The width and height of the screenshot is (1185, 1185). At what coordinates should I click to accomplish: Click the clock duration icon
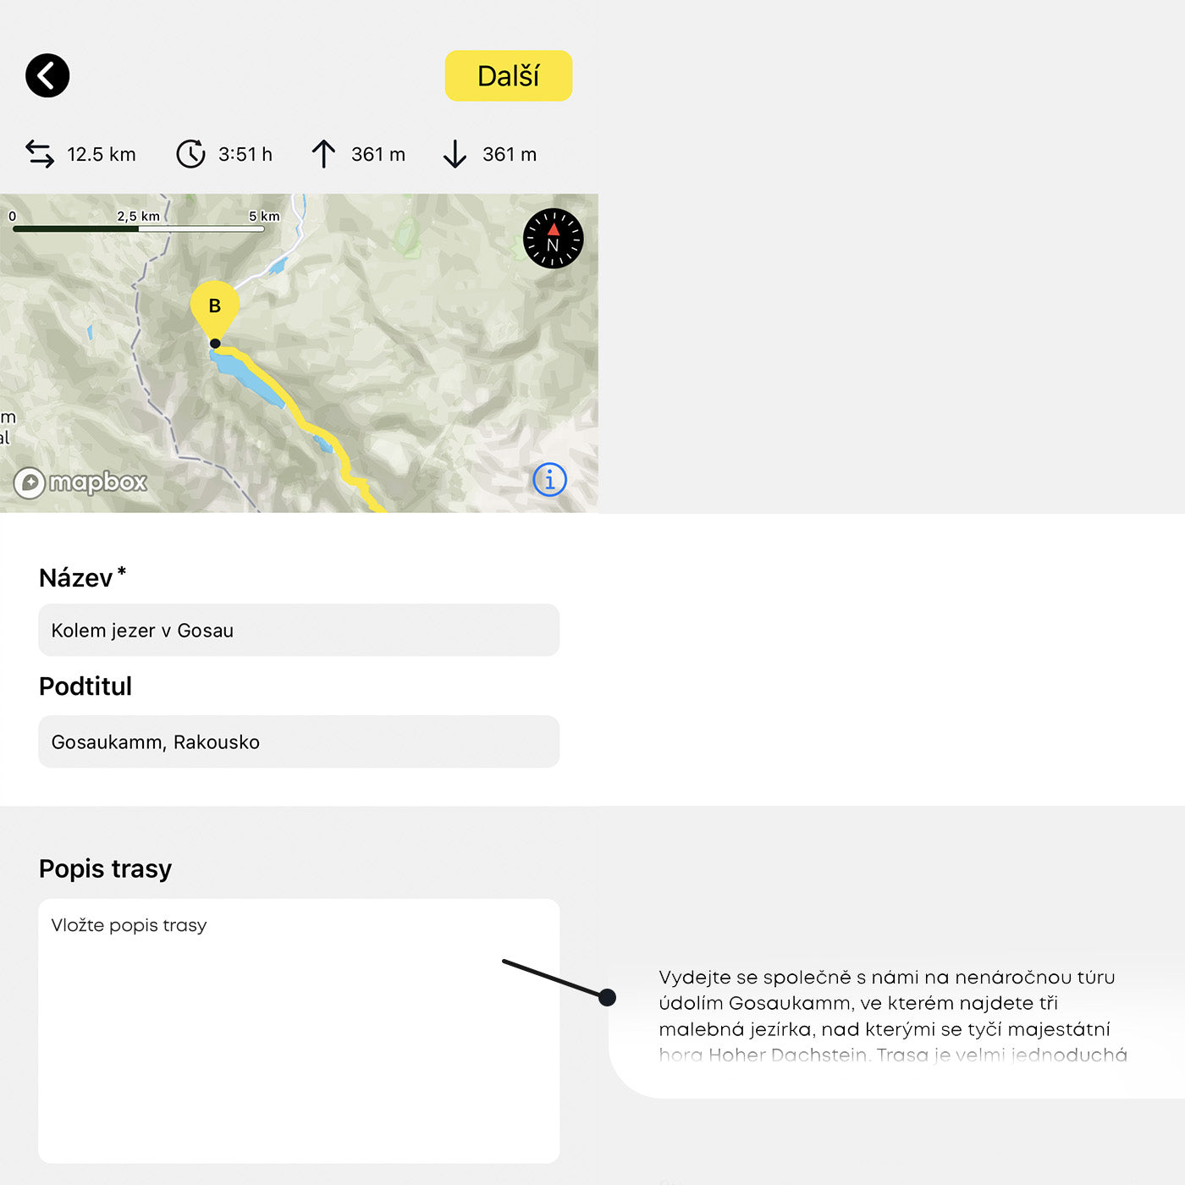(x=190, y=154)
